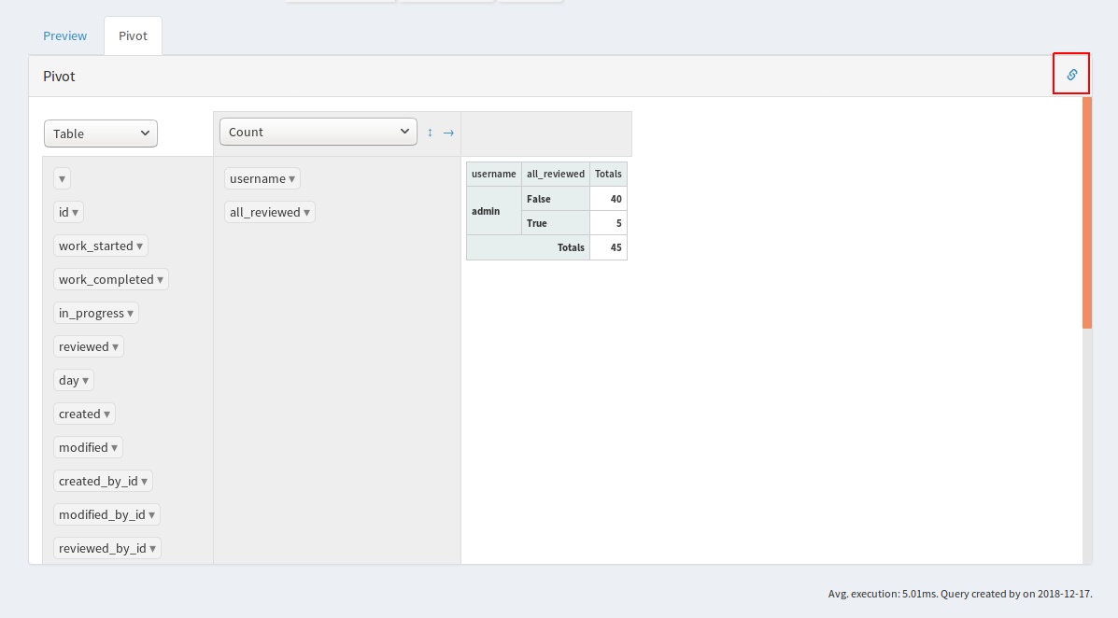The height and width of the screenshot is (618, 1118).
Task: Select the admin row label
Action: (x=493, y=211)
